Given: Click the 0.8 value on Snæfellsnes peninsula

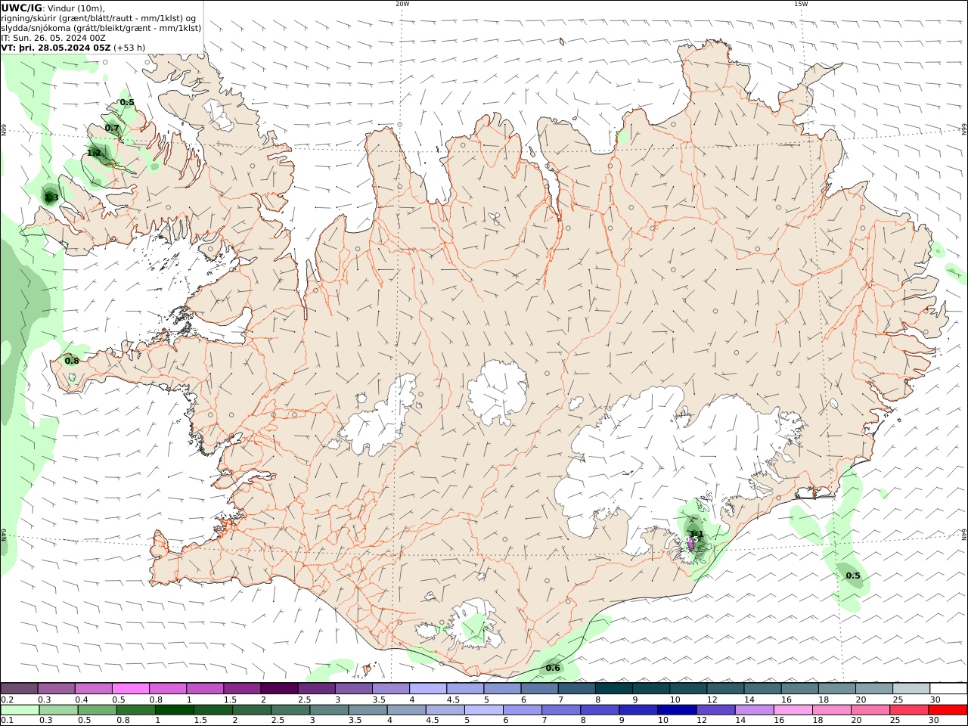Looking at the screenshot, I should point(72,361).
